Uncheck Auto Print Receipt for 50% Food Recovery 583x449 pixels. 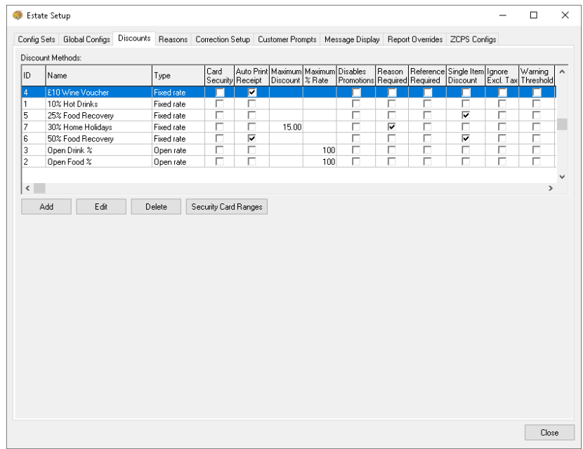pos(252,139)
